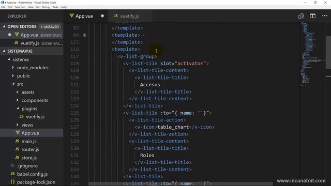Expand the assets folder

[18, 92]
